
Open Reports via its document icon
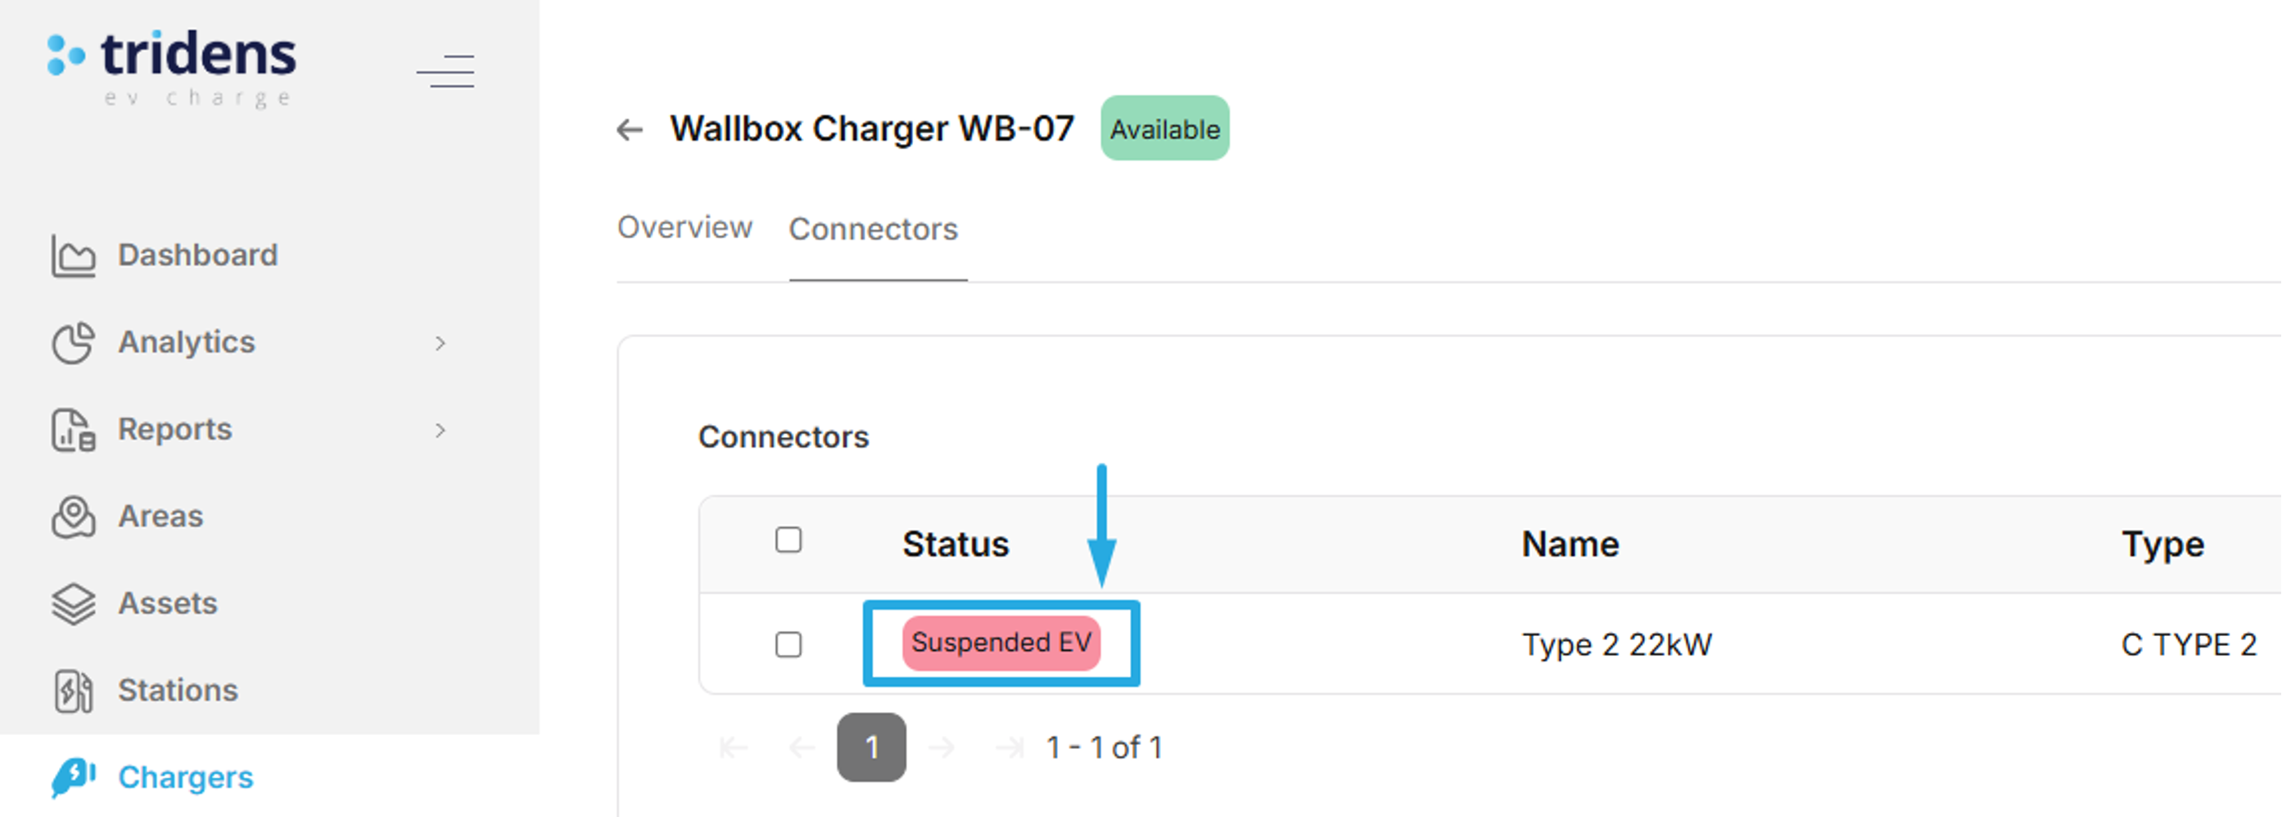click(x=75, y=430)
